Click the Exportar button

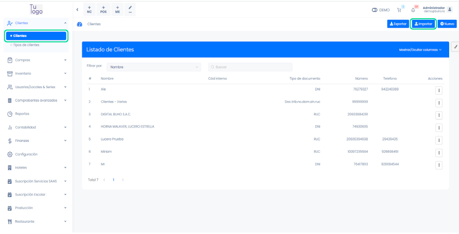(398, 24)
